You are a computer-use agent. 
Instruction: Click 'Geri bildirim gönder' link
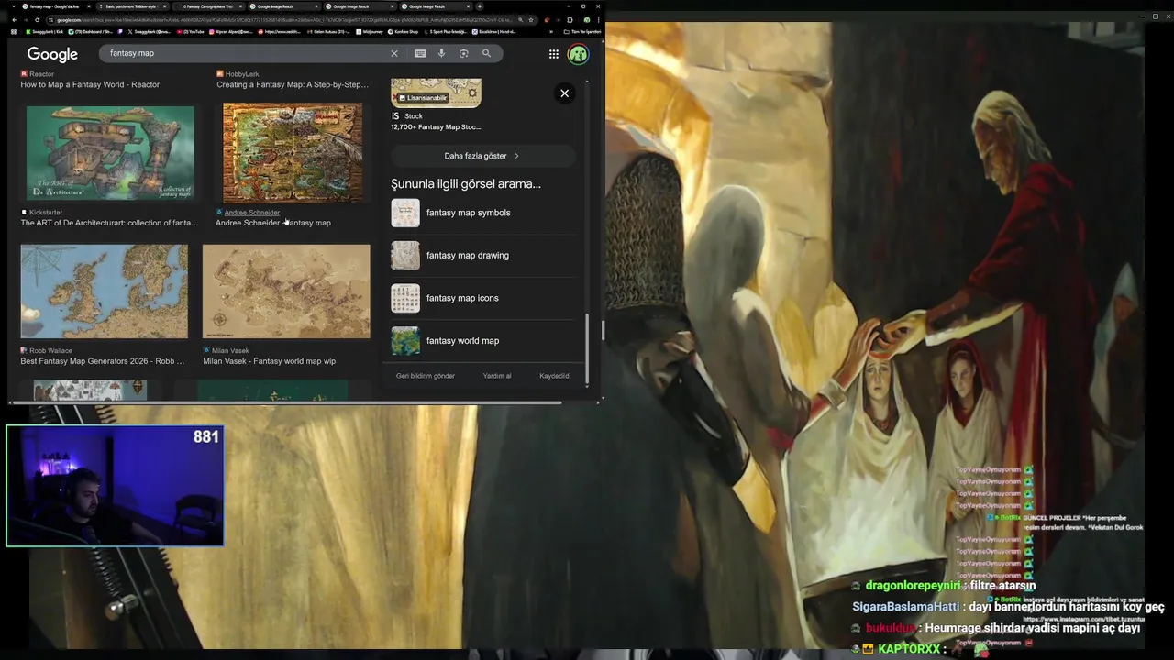426,376
